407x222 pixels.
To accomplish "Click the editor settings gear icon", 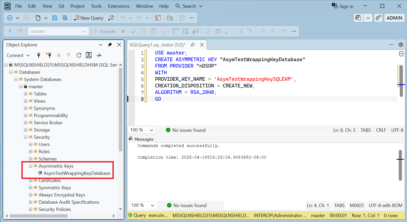I will tap(401, 45).
